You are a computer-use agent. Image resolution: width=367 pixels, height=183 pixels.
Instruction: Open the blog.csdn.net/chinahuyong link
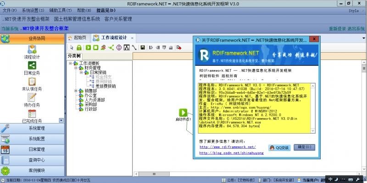pyautogui.click(x=232, y=153)
